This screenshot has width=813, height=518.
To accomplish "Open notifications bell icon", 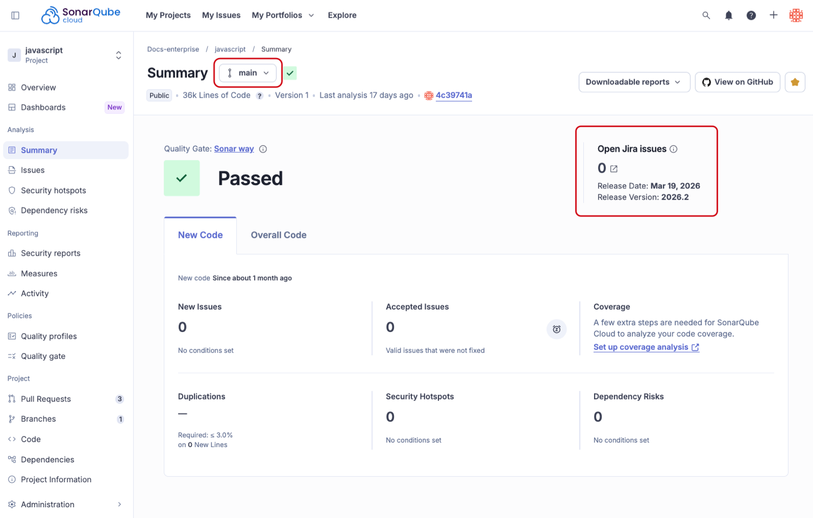I will point(728,15).
